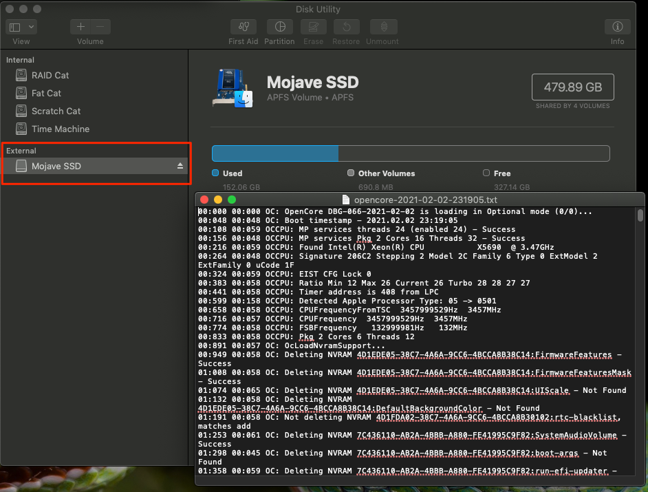Add a volume with the plus button

[x=80, y=27]
